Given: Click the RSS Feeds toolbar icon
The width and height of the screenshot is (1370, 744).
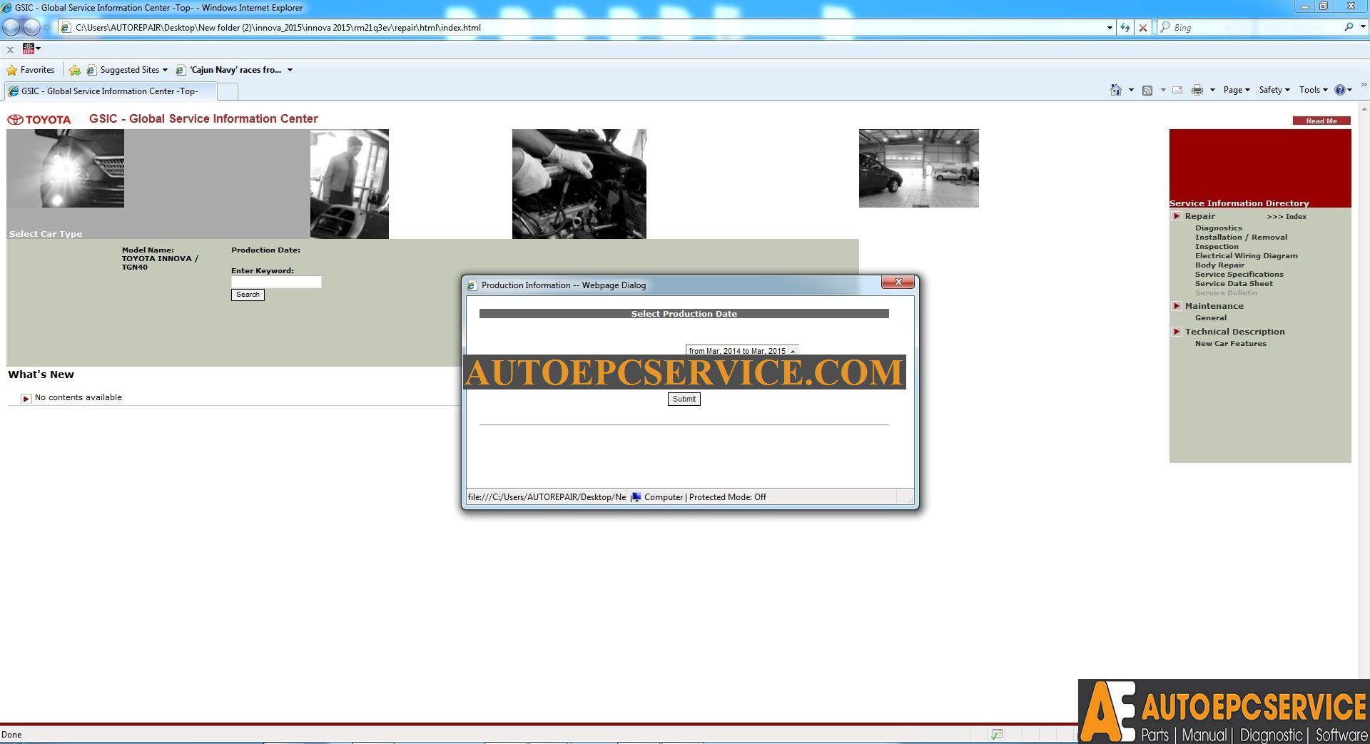Looking at the screenshot, I should pos(1147,90).
